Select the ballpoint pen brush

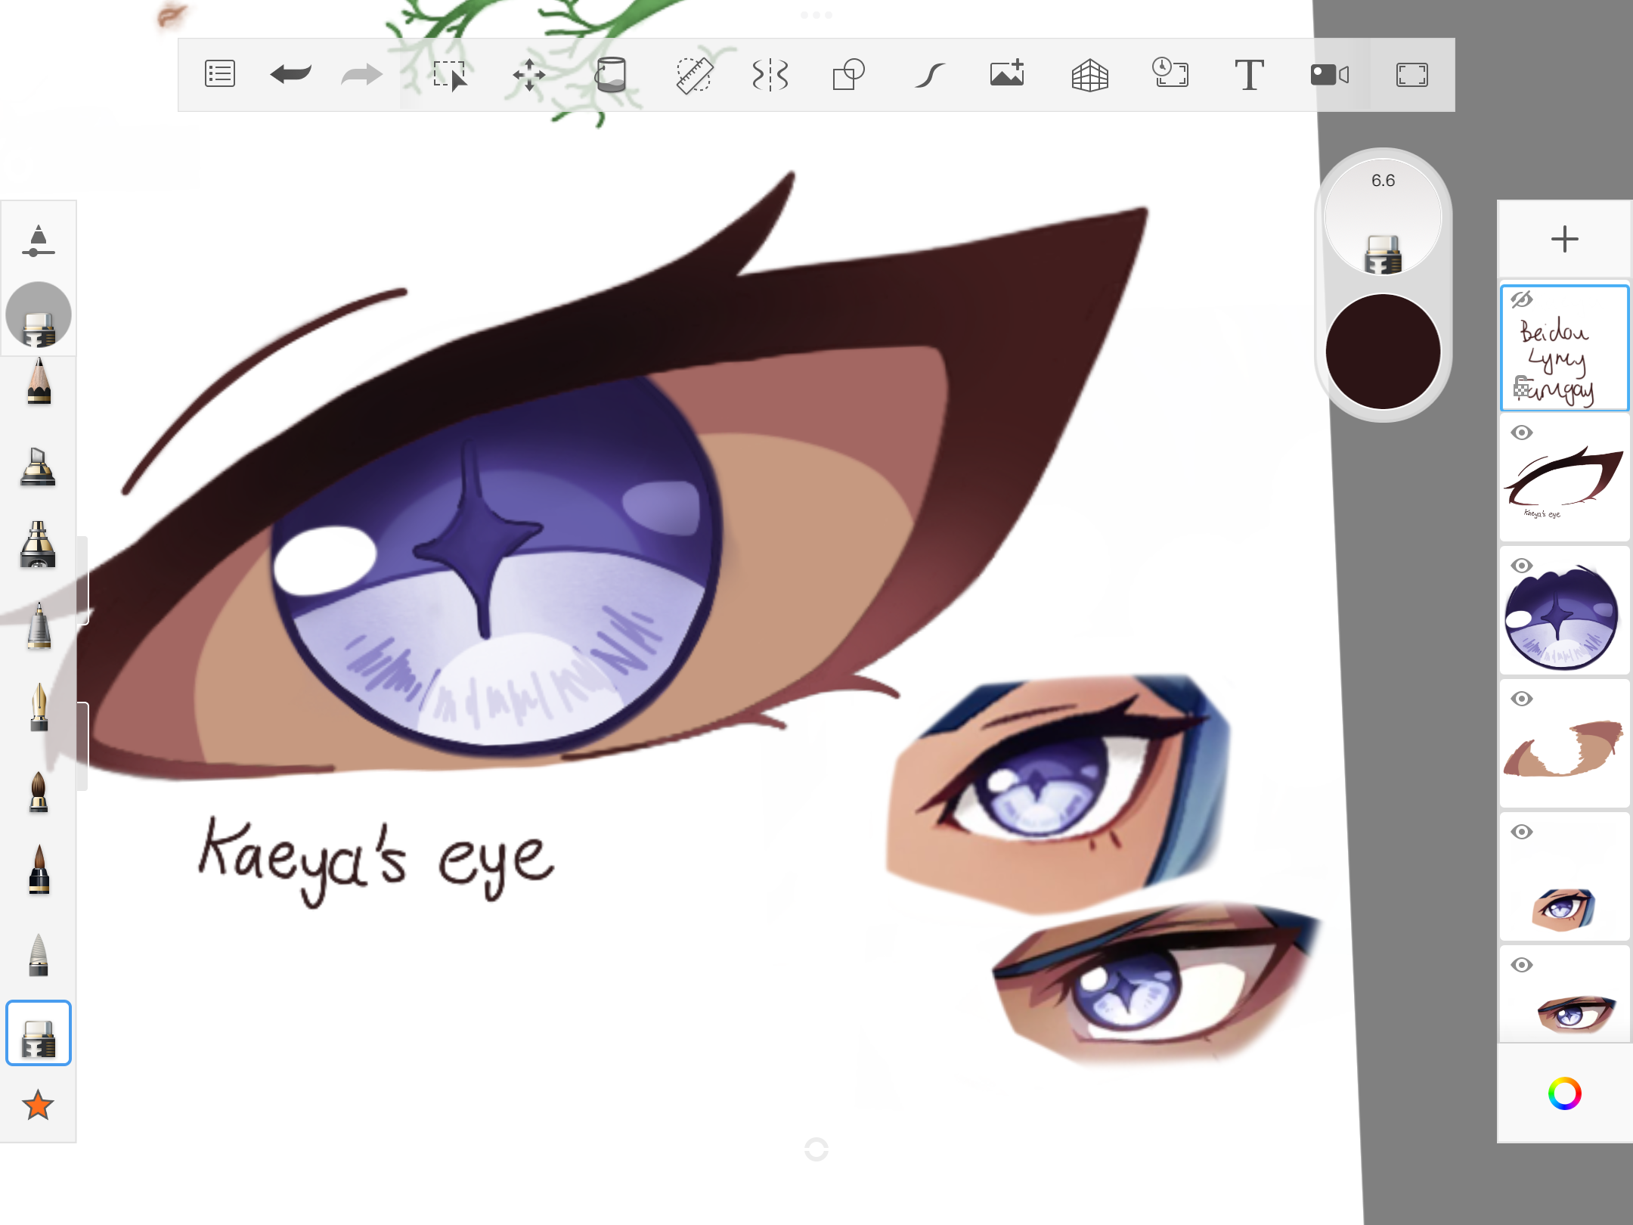point(39,626)
